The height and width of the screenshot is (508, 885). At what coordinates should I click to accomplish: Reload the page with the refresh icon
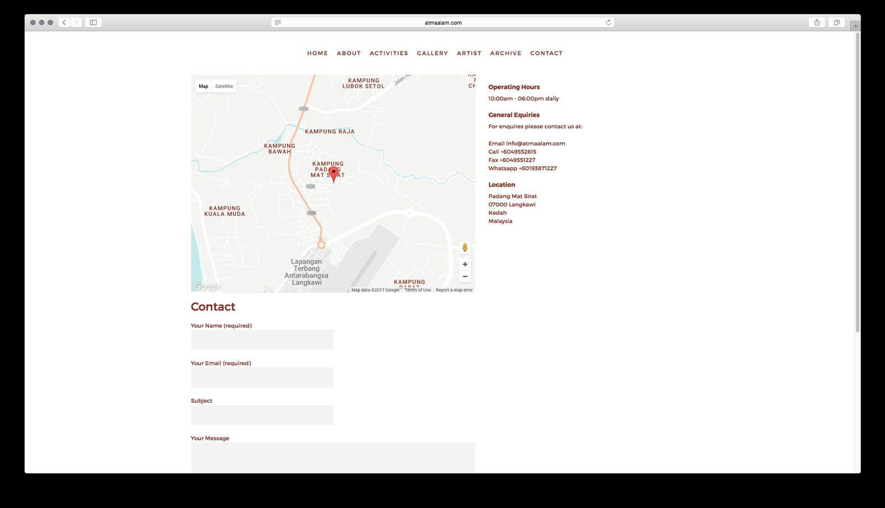[x=608, y=23]
